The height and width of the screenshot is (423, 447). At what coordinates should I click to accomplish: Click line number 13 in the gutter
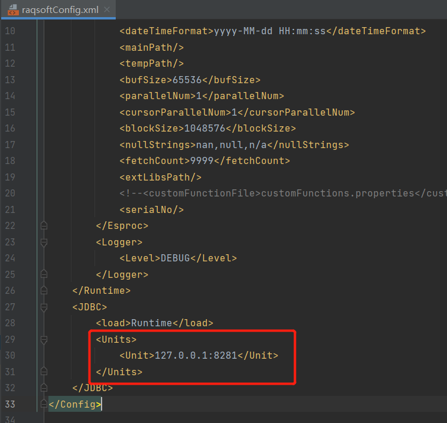10,80
